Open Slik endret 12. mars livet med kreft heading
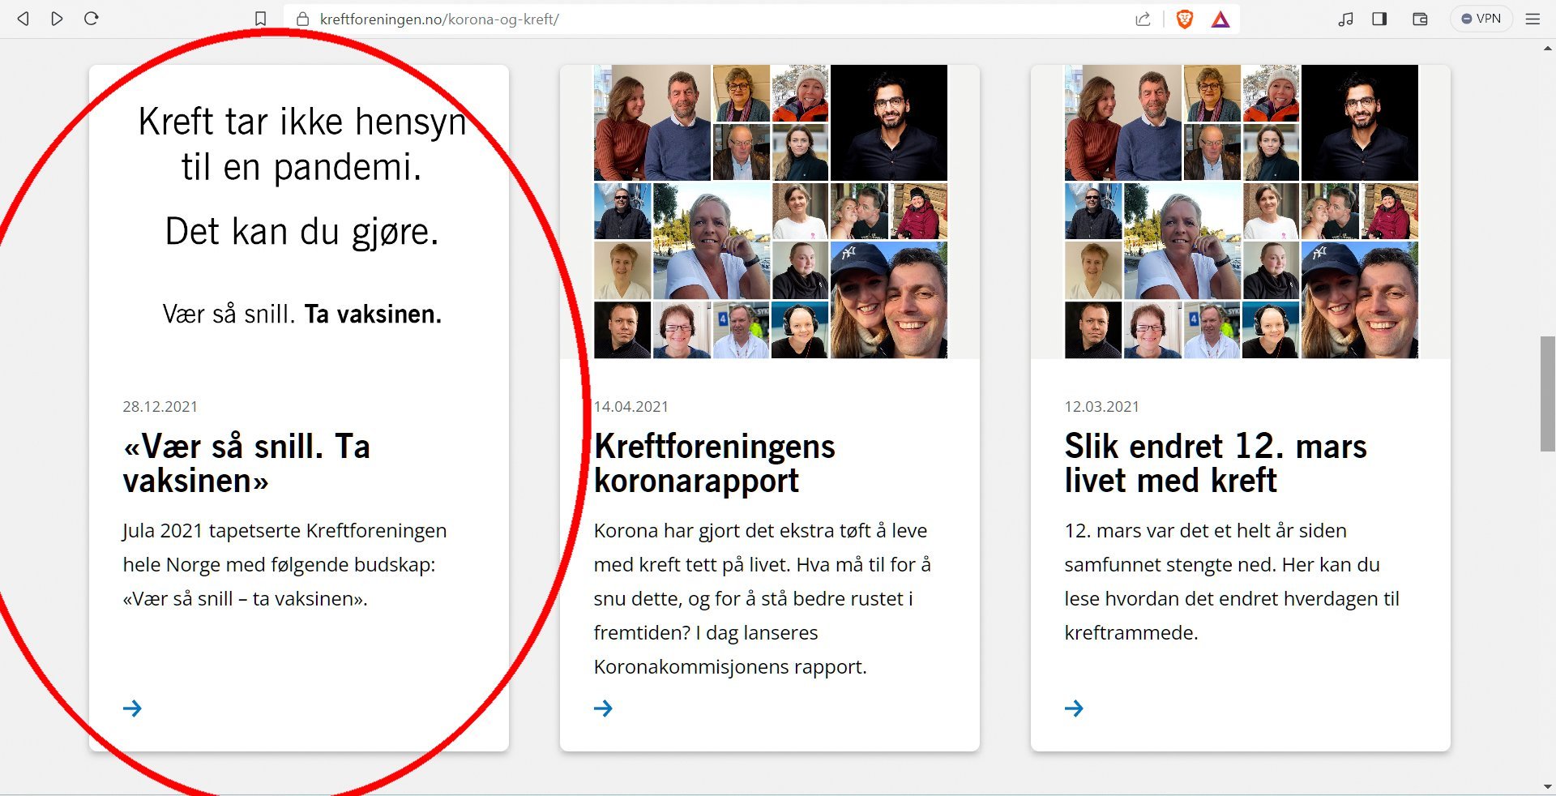 pos(1216,464)
